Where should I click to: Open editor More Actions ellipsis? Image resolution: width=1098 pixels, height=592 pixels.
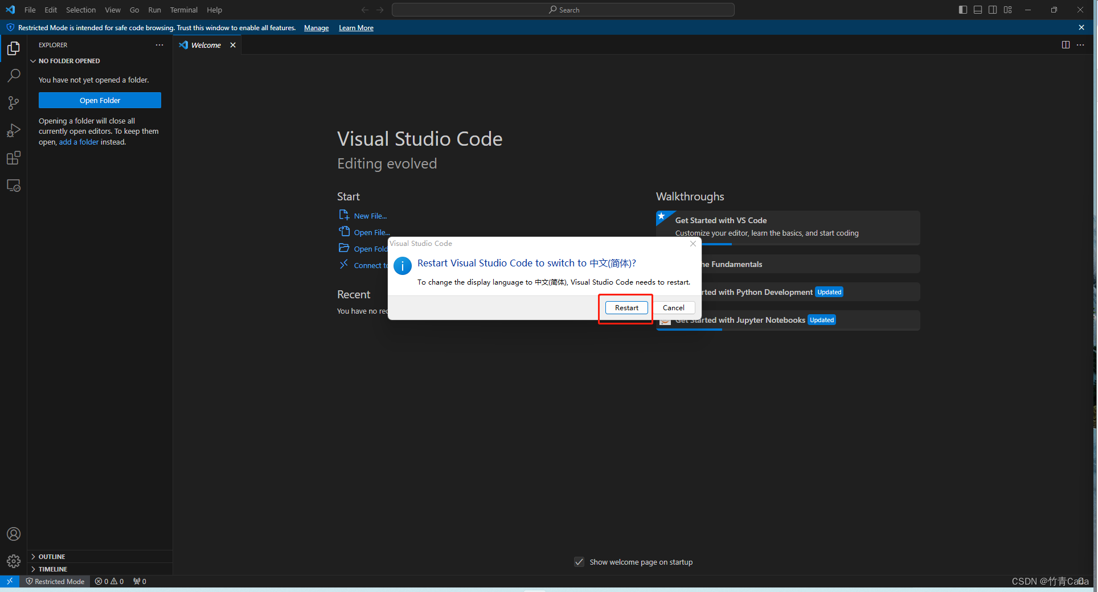[x=1080, y=45]
